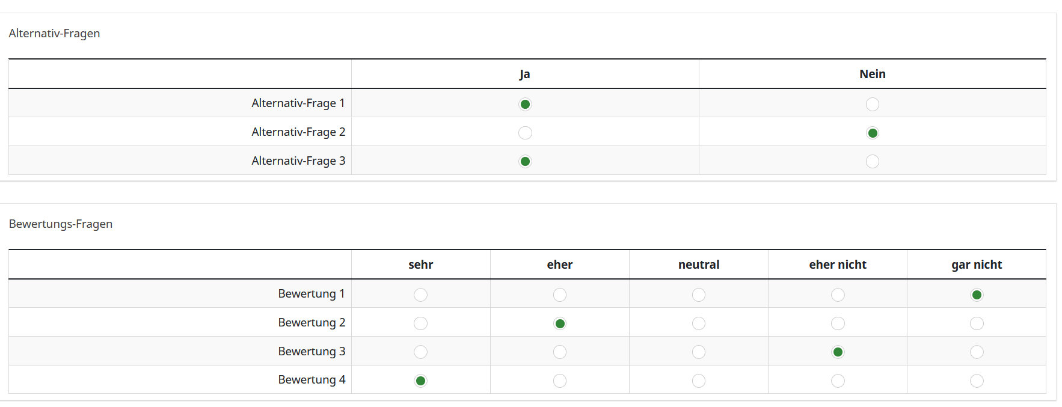Choose Ja for Alternativ-Frage 2
The width and height of the screenshot is (1062, 407).
click(525, 133)
